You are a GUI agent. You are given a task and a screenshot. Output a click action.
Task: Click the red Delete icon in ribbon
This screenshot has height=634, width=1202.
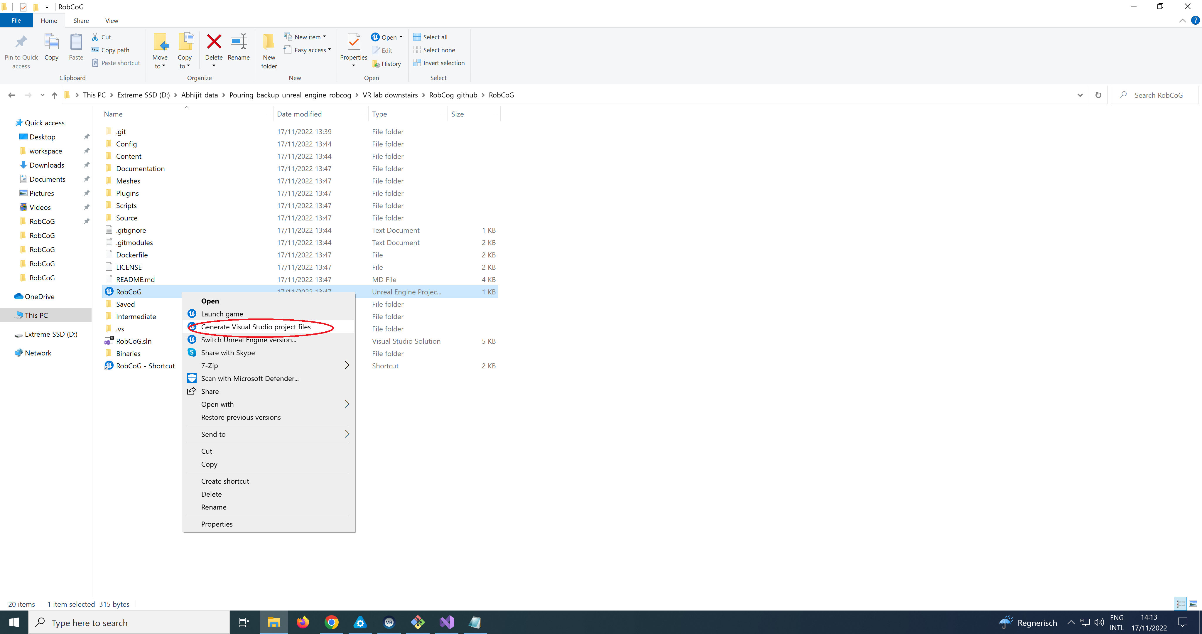click(214, 42)
